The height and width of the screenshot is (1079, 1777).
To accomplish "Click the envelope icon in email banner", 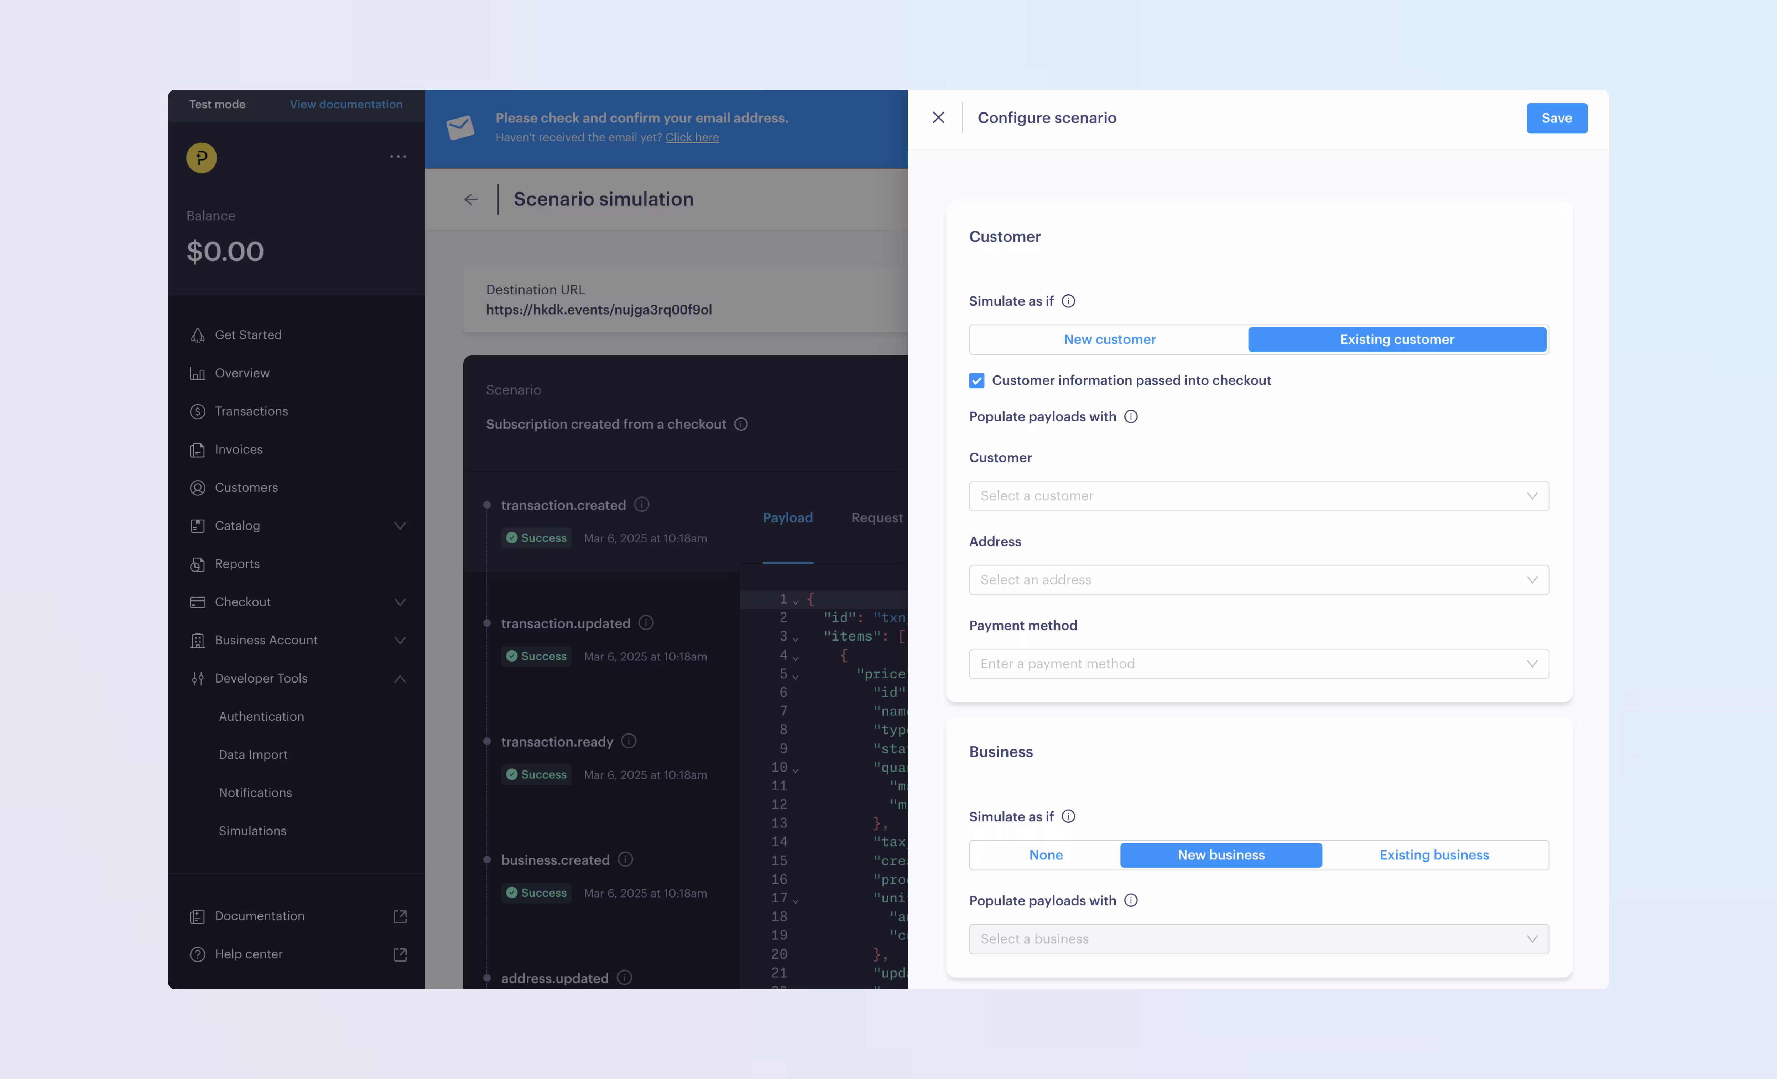I will pyautogui.click(x=460, y=127).
